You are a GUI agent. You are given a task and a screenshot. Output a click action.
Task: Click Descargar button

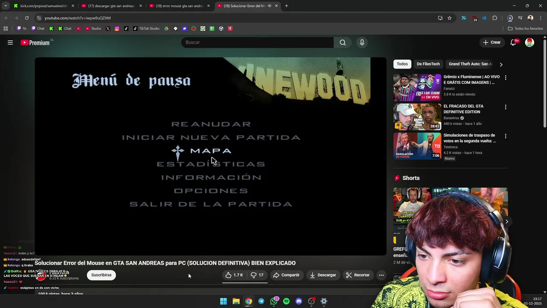[323, 275]
